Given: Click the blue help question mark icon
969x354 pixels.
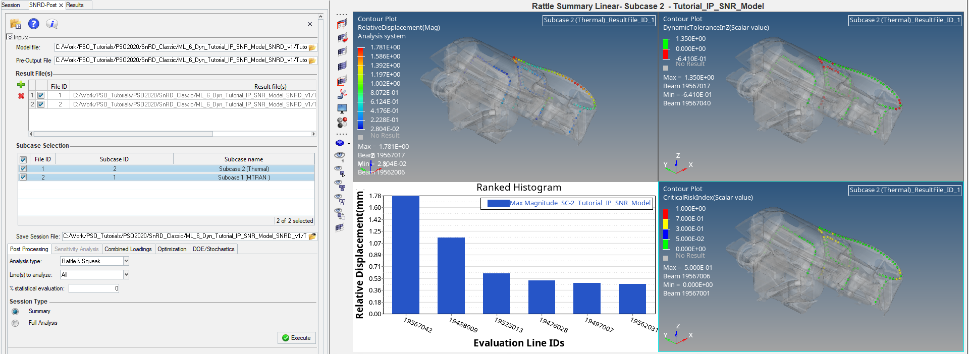Looking at the screenshot, I should (x=34, y=24).
